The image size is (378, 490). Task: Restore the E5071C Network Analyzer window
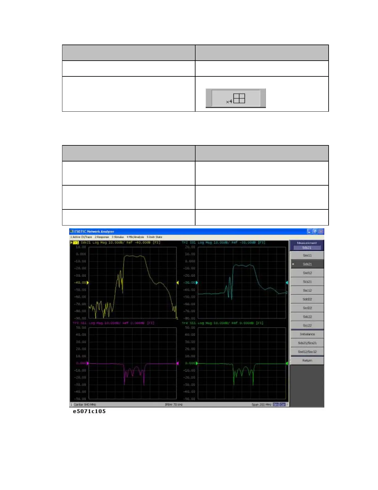[315, 231]
